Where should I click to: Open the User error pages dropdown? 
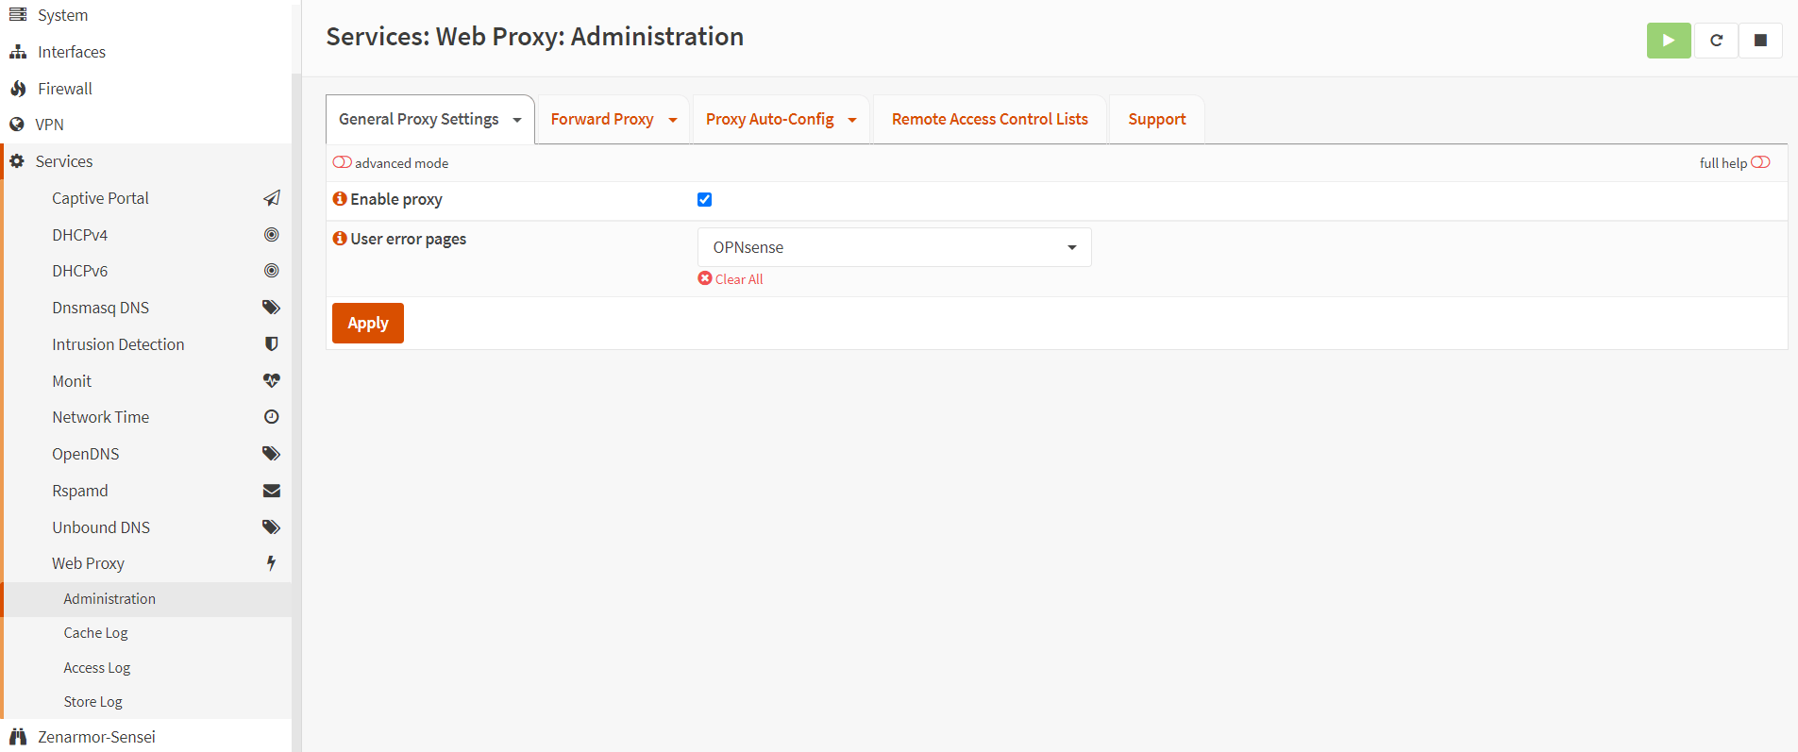[894, 247]
